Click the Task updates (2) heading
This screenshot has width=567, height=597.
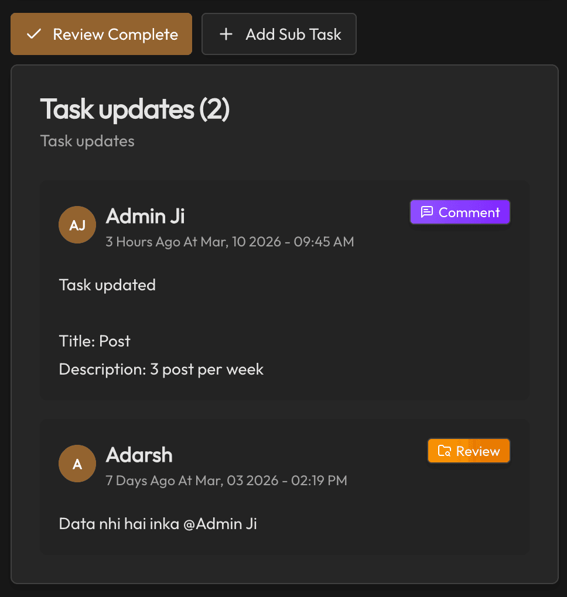(135, 109)
